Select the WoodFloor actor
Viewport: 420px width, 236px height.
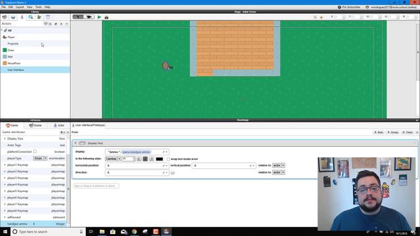(35, 63)
